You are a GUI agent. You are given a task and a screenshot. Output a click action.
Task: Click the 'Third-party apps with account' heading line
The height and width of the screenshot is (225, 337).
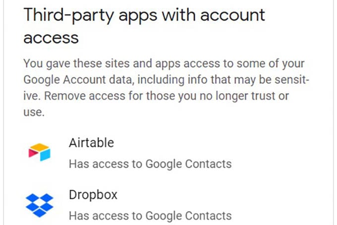pos(144,16)
